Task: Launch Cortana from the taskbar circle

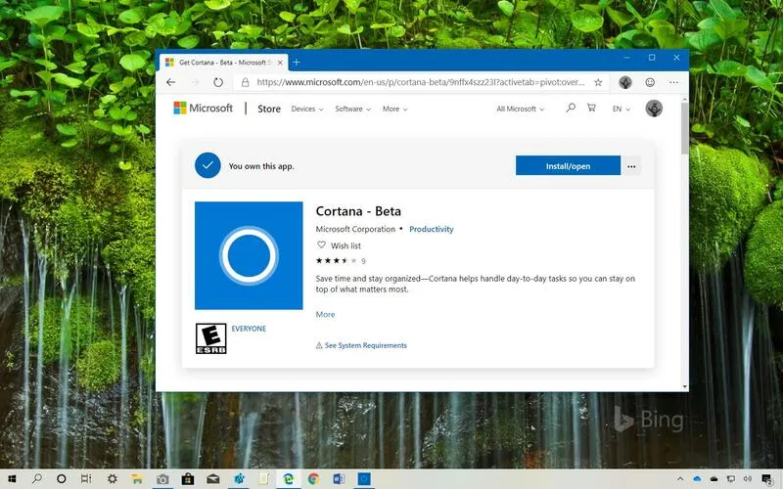Action: [x=62, y=479]
